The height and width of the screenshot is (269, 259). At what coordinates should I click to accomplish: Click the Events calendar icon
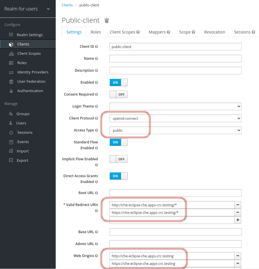(11, 142)
